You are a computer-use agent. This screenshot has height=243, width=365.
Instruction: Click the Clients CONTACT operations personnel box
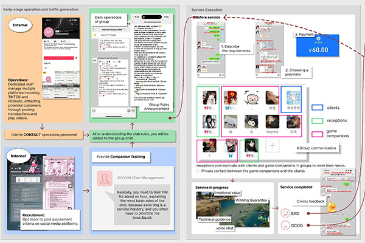click(44, 135)
